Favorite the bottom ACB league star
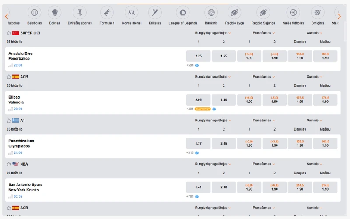 pyautogui.click(x=9, y=208)
